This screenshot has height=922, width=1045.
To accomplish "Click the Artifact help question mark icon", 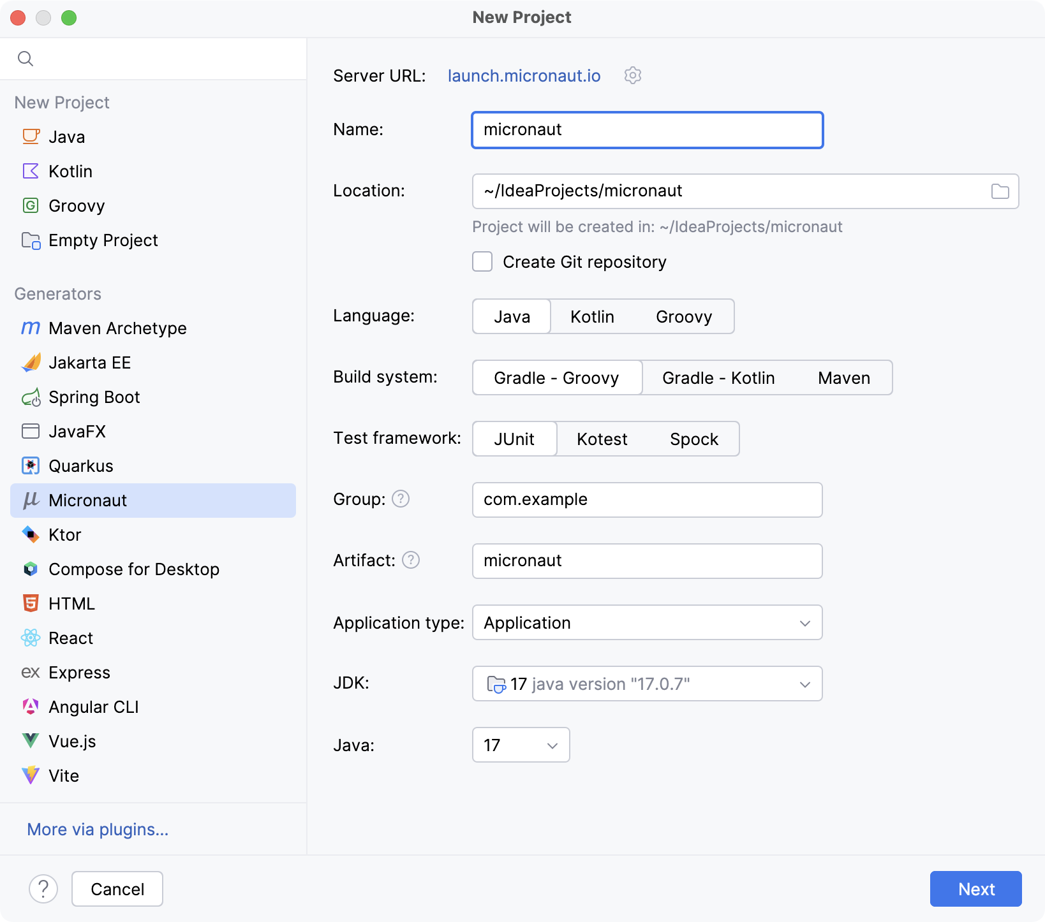I will [411, 560].
